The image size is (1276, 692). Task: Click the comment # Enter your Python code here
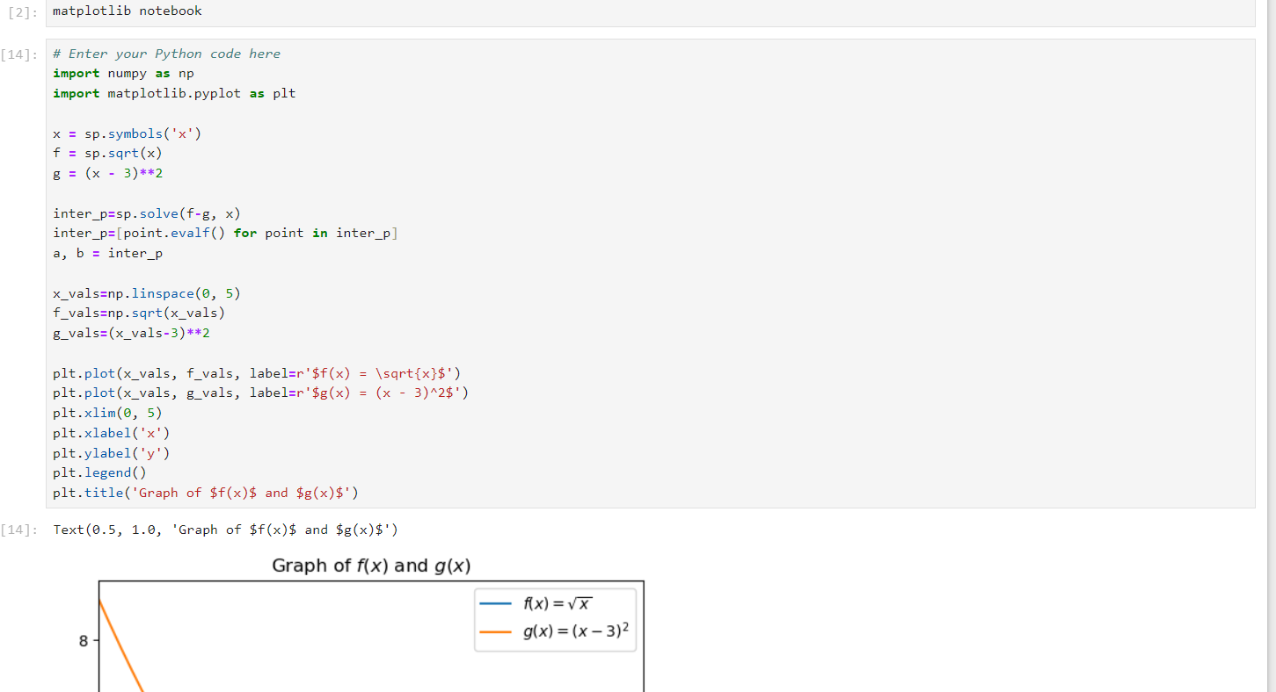pyautogui.click(x=165, y=54)
